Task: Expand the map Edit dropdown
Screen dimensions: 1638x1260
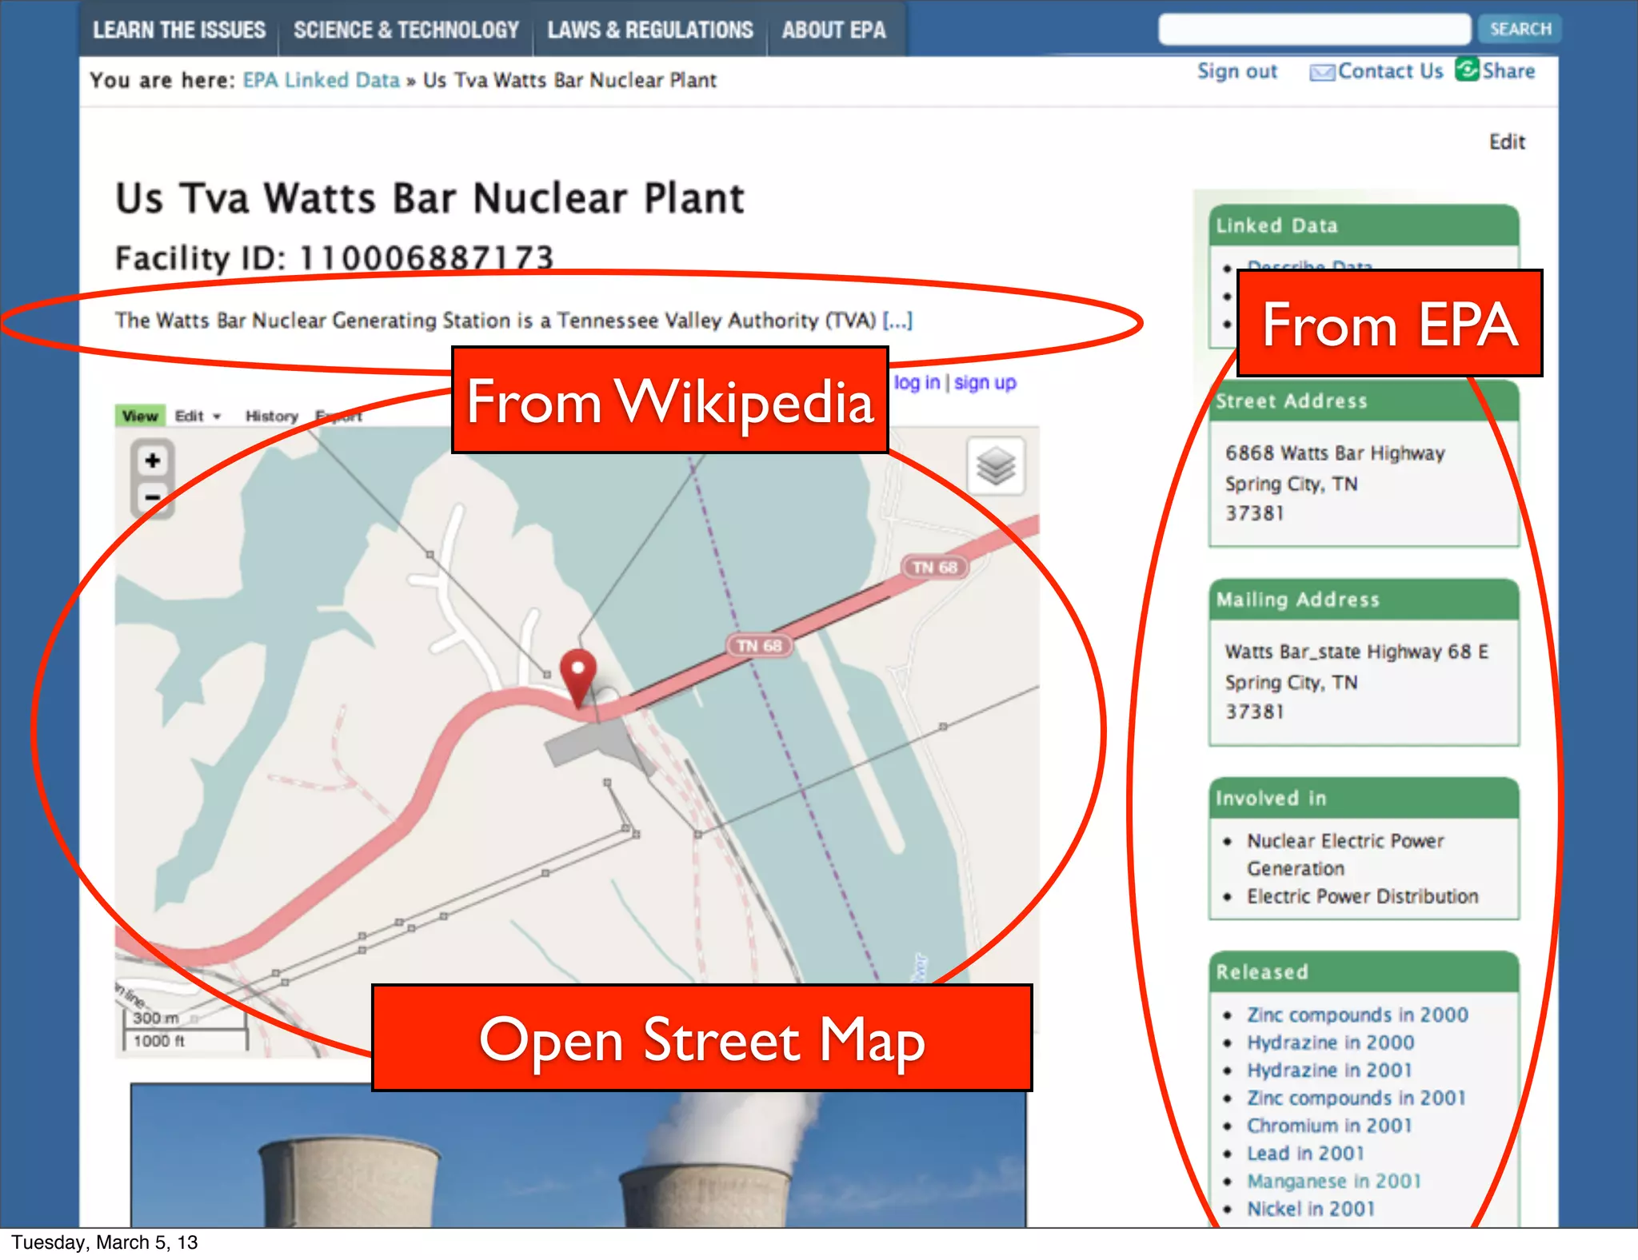Action: tap(198, 416)
